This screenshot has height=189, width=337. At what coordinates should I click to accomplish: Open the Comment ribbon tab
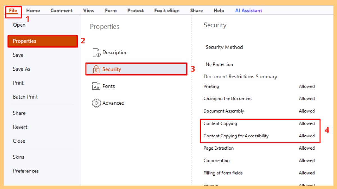coord(62,11)
